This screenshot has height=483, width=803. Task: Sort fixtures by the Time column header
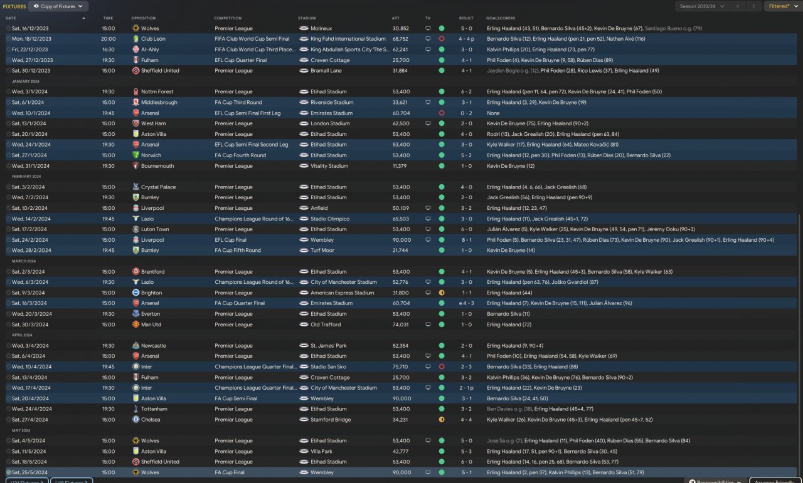pos(108,18)
